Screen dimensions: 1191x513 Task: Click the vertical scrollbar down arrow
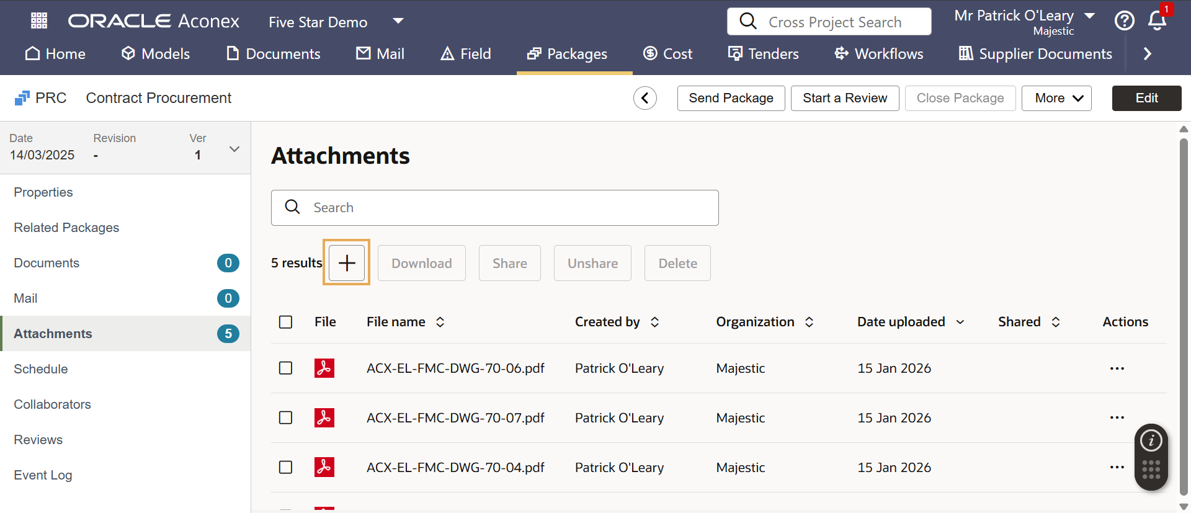click(1184, 506)
